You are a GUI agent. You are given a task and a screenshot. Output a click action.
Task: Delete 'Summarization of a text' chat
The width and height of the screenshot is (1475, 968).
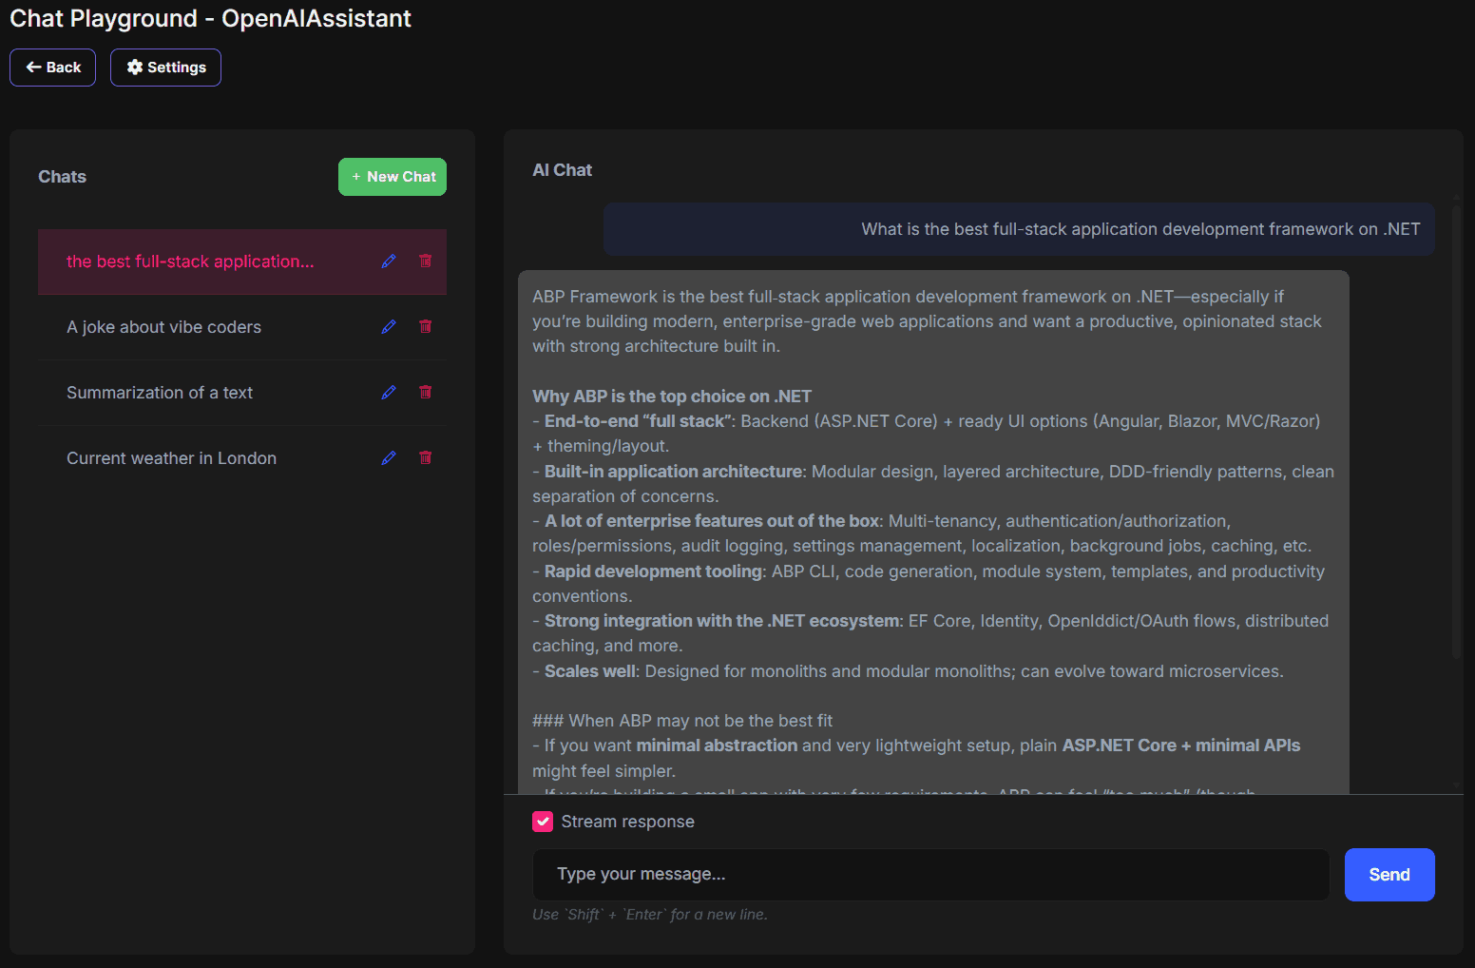[x=425, y=392]
